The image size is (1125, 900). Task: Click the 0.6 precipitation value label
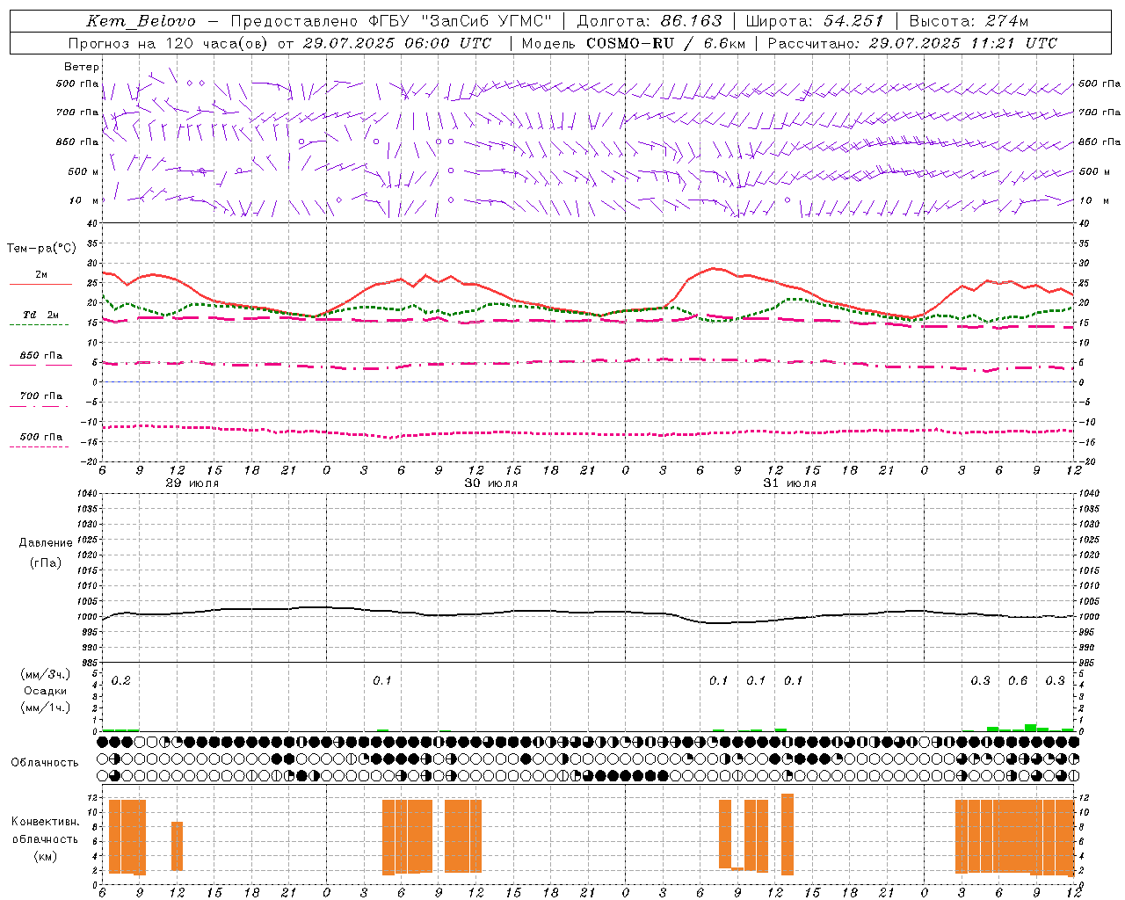pyautogui.click(x=1018, y=680)
